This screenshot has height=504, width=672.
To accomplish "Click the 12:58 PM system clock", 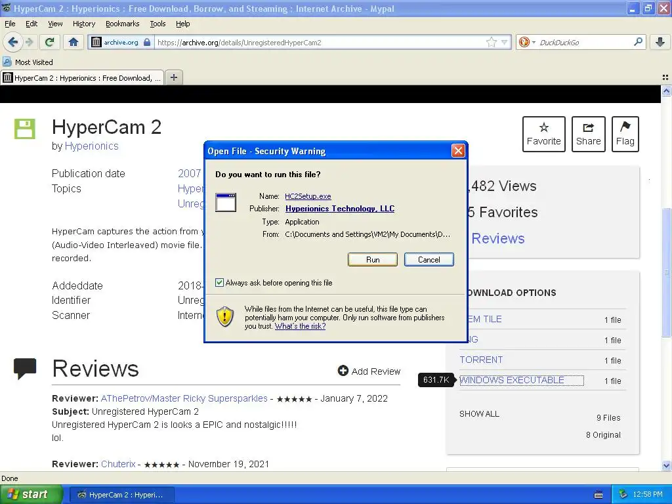I will [647, 494].
